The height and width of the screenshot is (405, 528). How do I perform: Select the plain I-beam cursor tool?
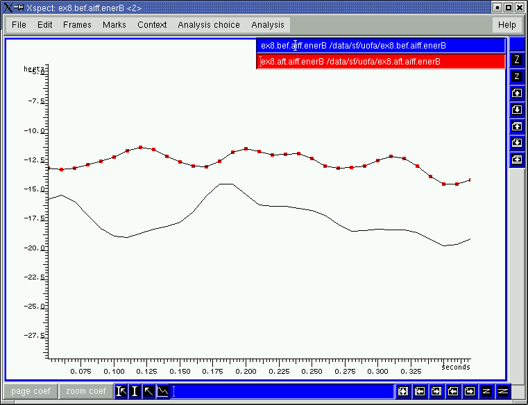click(x=135, y=391)
